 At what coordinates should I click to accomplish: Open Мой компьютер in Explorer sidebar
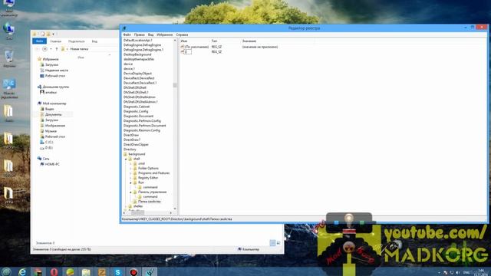tap(54, 103)
